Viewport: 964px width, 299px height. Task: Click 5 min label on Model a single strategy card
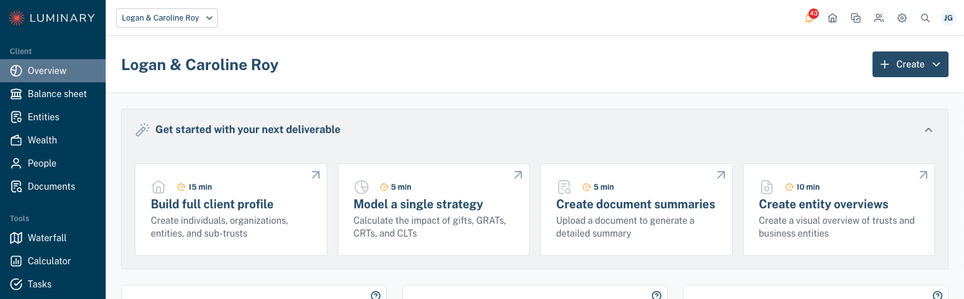401,187
